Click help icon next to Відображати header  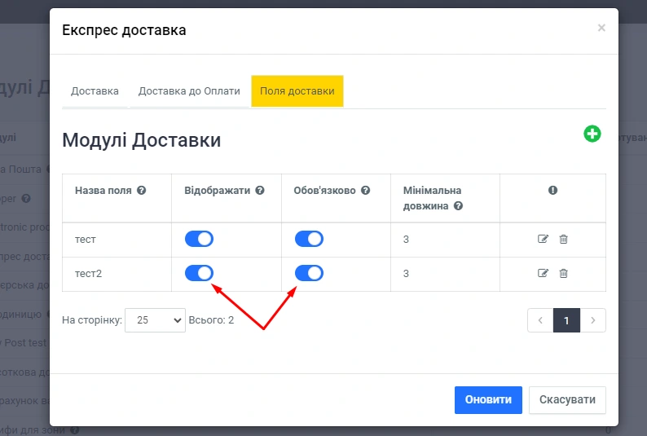tap(260, 190)
